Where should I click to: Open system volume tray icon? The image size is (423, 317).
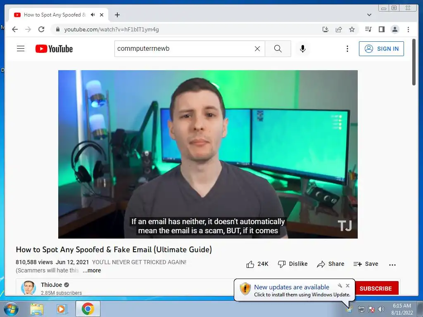tap(381, 309)
